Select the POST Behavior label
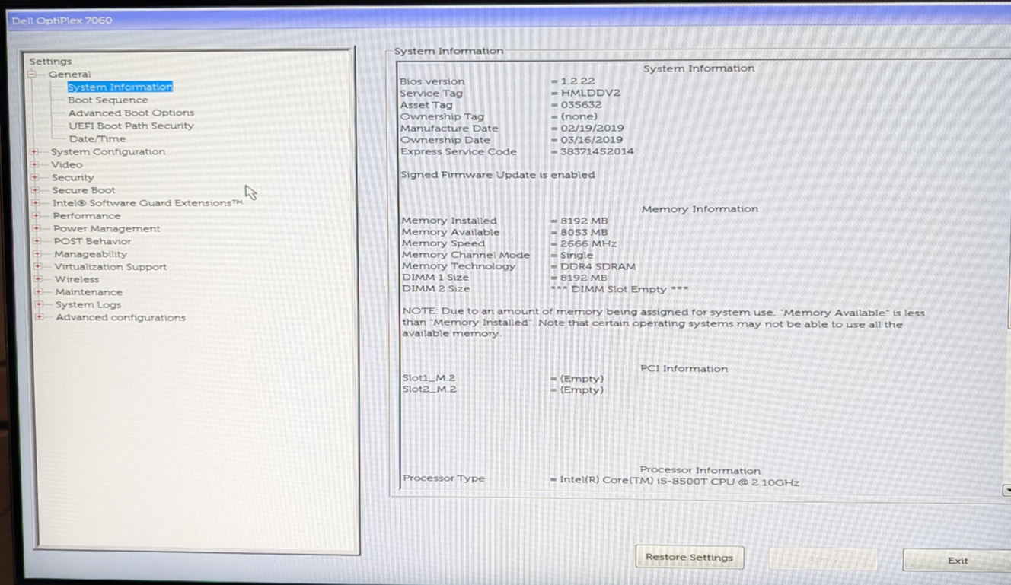 click(x=92, y=242)
